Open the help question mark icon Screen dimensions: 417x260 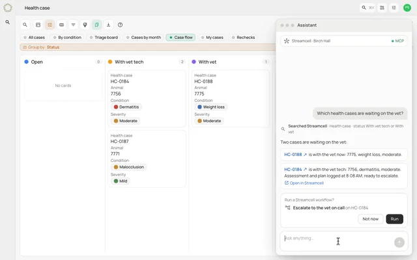[x=120, y=25]
